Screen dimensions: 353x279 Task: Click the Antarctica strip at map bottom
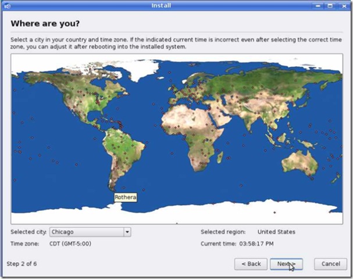[x=174, y=216]
